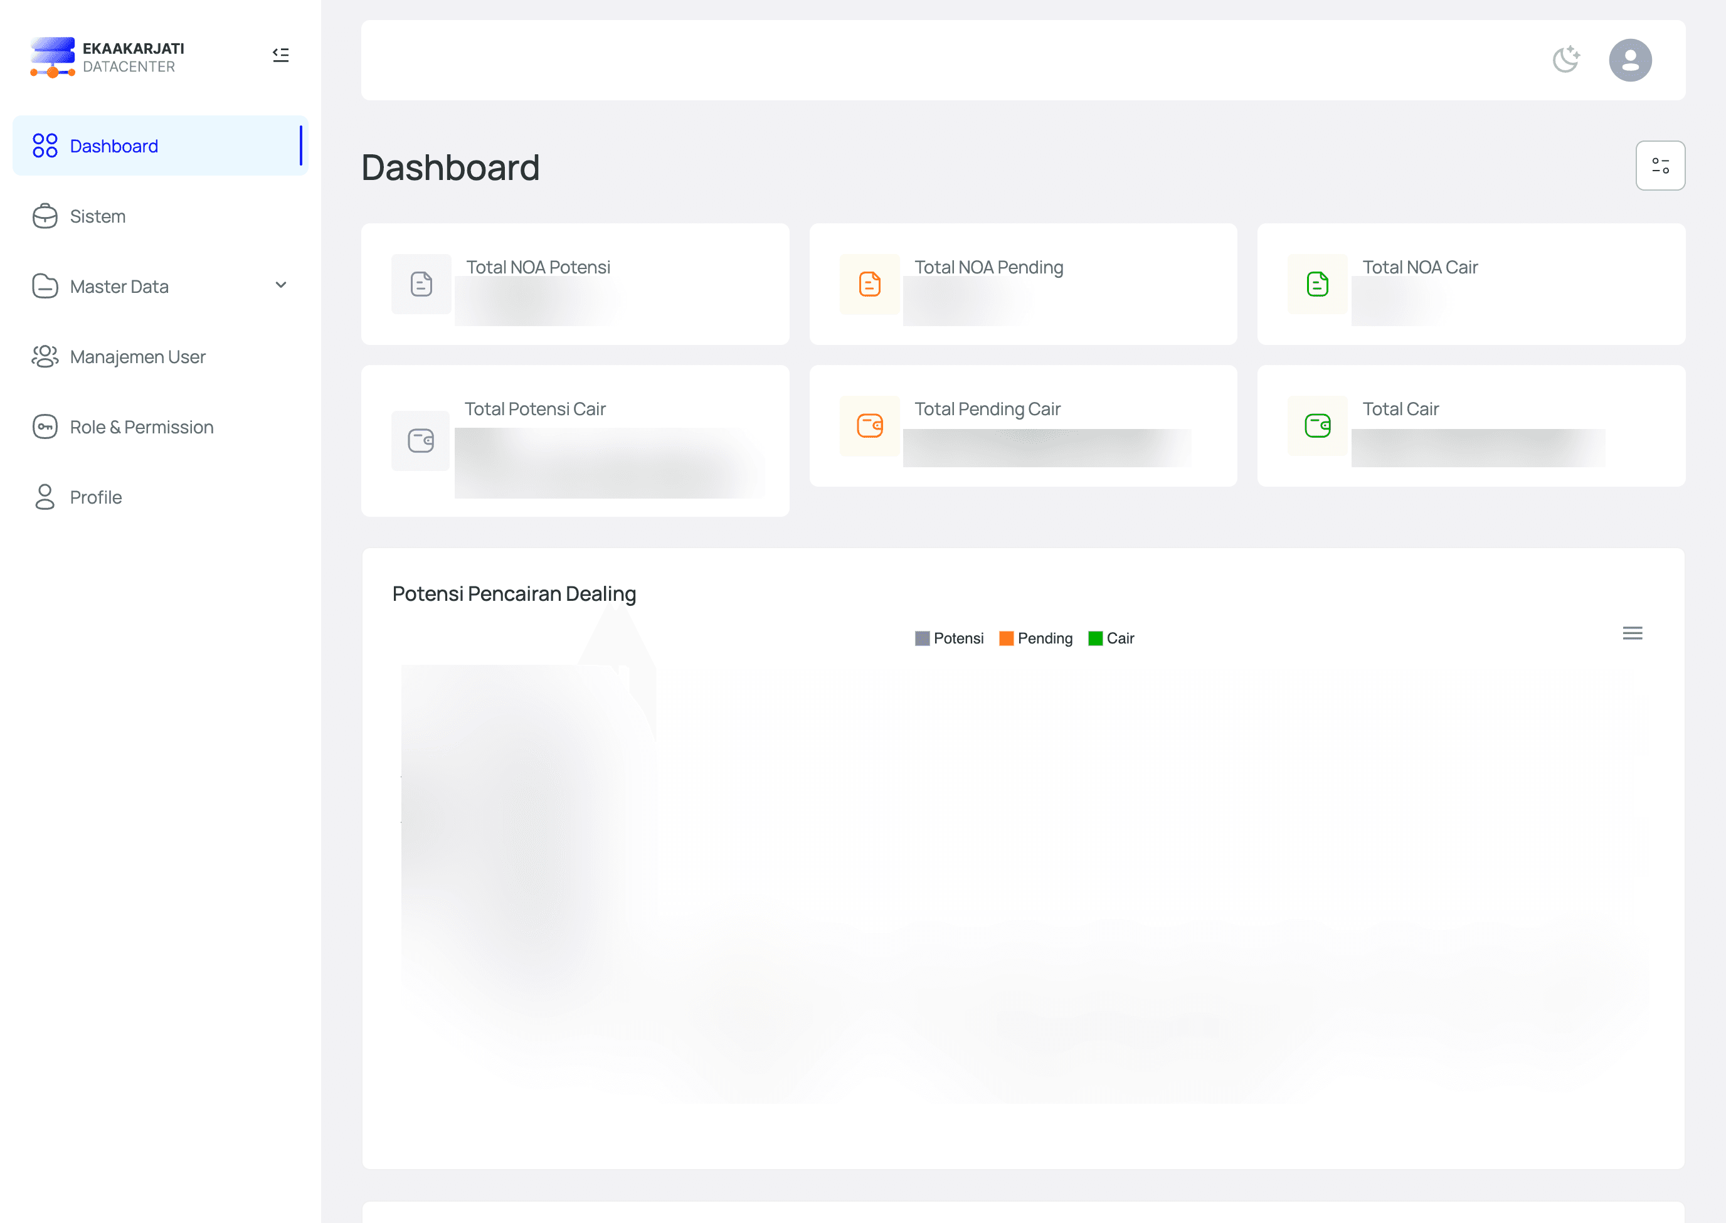The image size is (1726, 1223).
Task: Click the Master Data folder icon
Action: pyautogui.click(x=45, y=286)
